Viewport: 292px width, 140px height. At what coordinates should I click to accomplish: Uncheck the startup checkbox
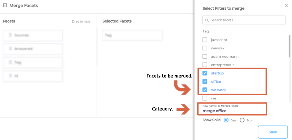pos(205,73)
